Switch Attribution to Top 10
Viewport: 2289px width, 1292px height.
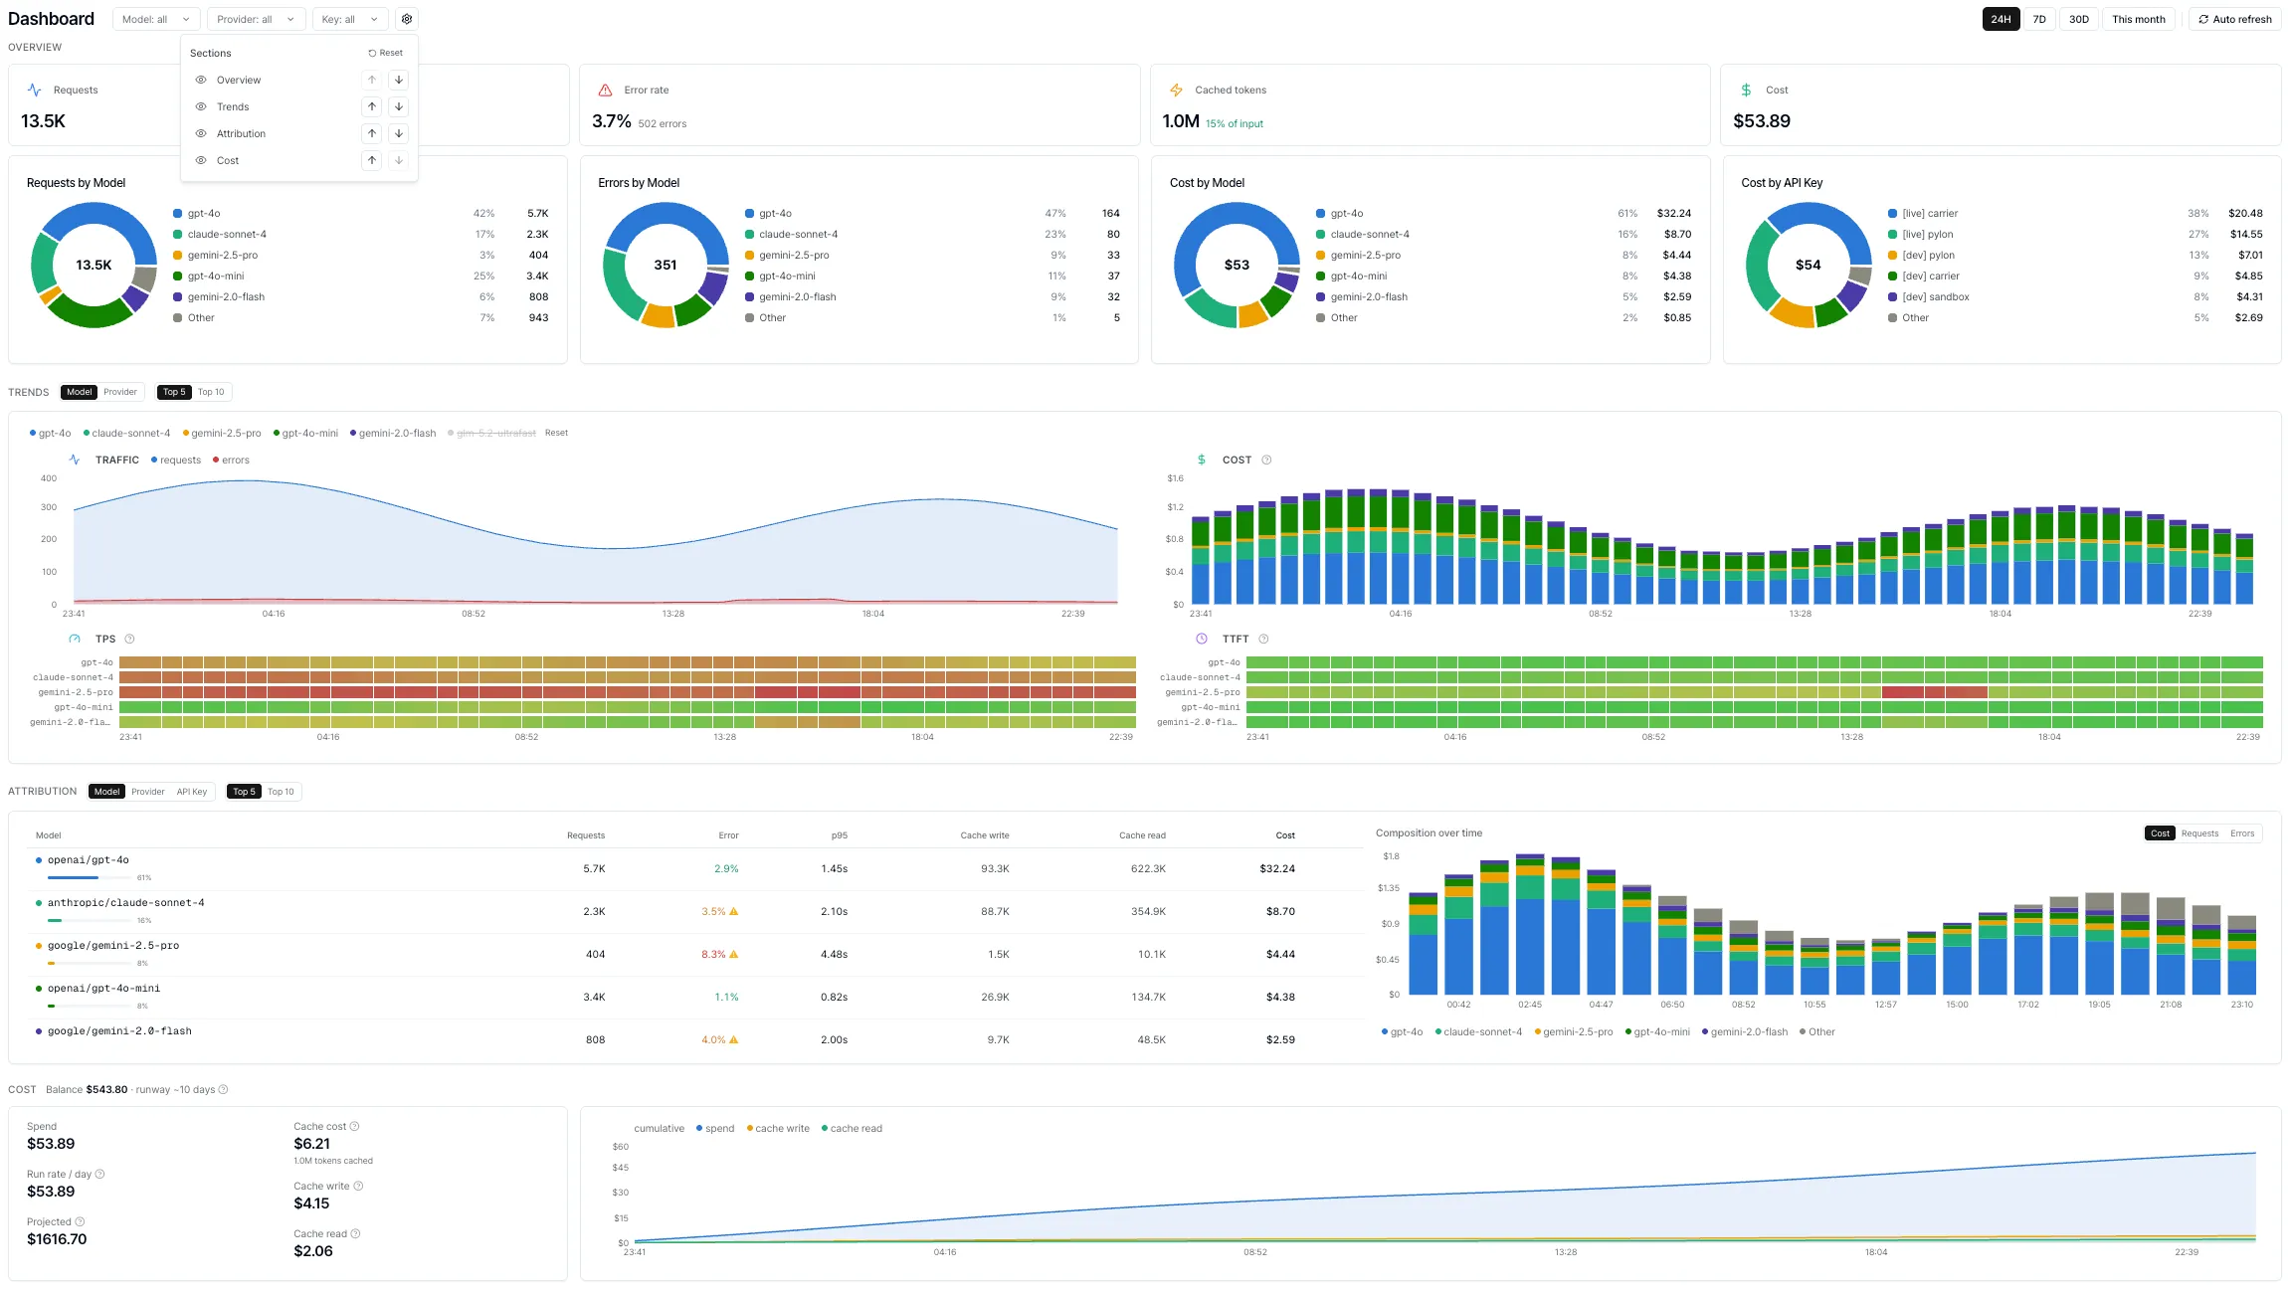pos(281,792)
